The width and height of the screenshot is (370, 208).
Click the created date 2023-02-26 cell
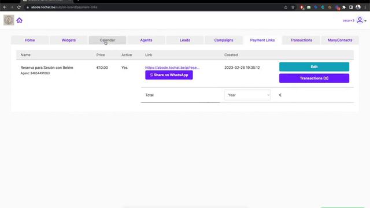[242, 68]
